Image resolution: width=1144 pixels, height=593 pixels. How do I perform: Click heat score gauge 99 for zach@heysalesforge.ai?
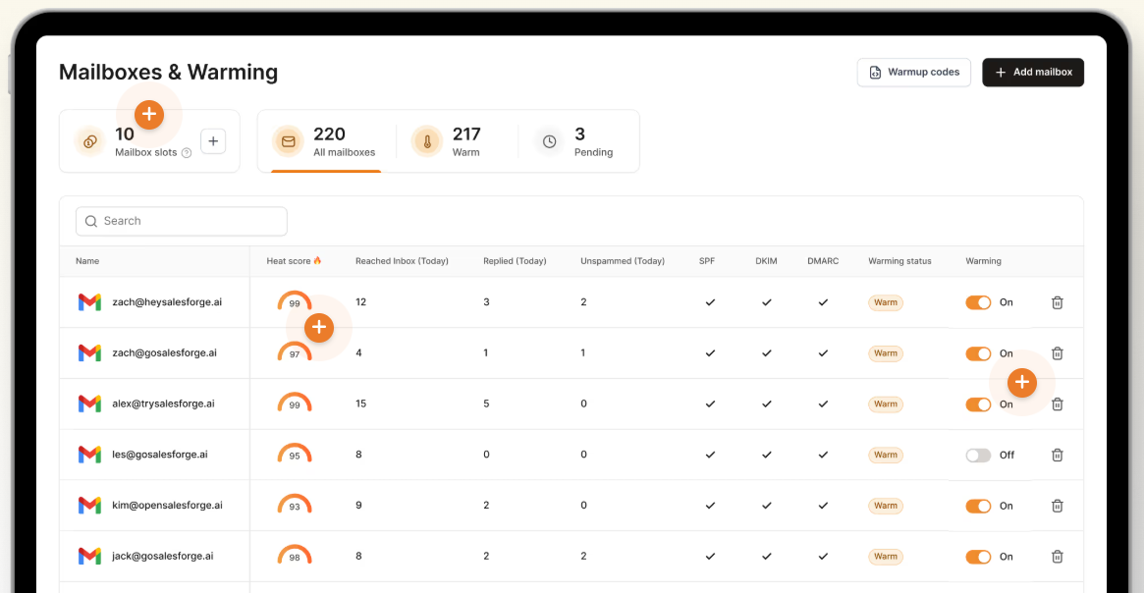pos(295,301)
